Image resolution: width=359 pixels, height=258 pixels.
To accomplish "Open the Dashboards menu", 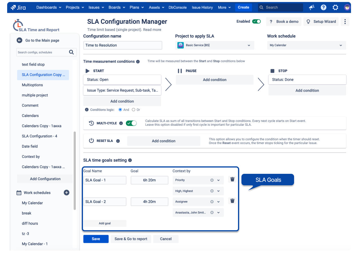I will [49, 7].
